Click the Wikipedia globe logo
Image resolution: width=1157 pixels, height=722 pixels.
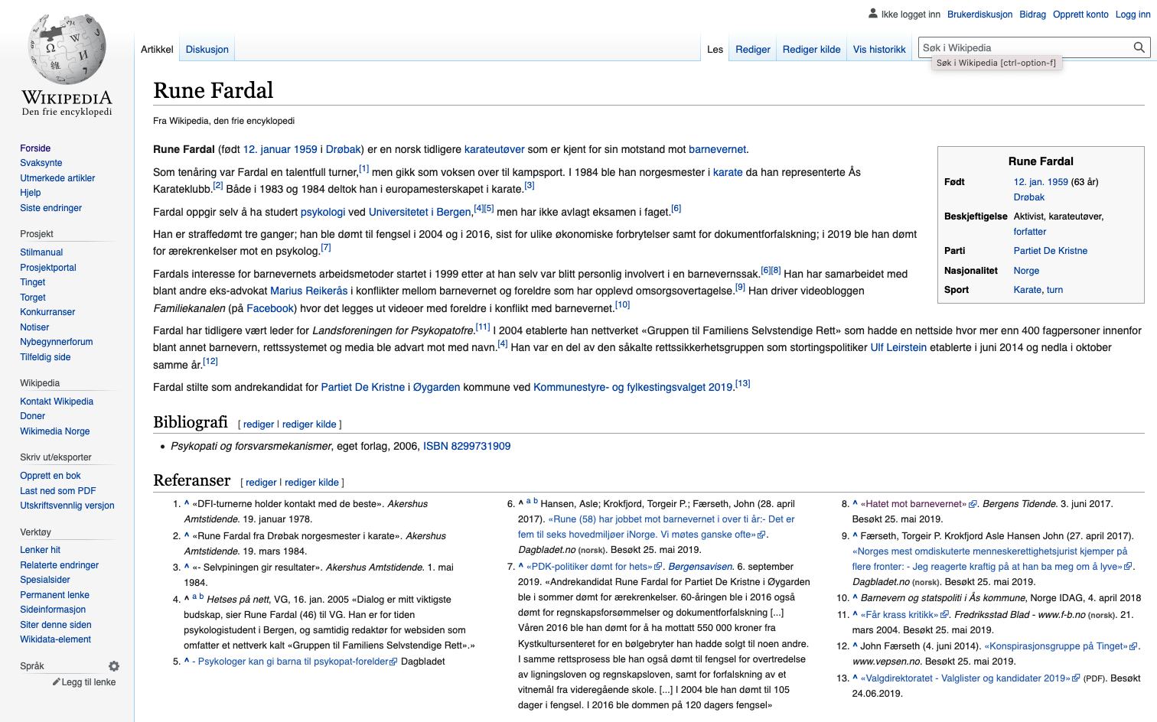(67, 49)
